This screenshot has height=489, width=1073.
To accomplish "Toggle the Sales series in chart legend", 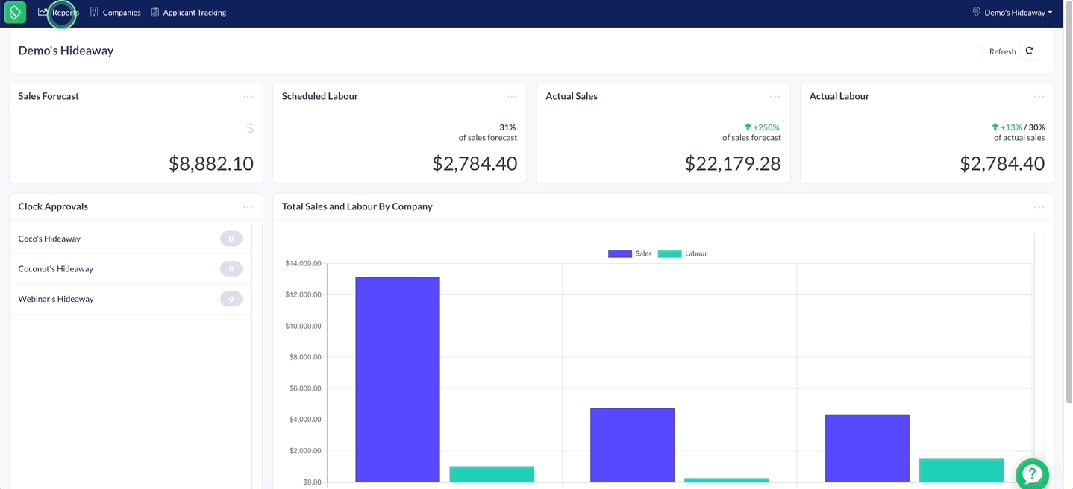I will point(630,253).
